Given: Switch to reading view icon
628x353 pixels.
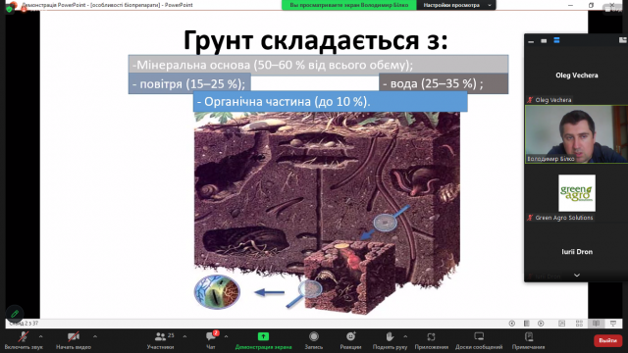Looking at the screenshot, I should pyautogui.click(x=596, y=323).
